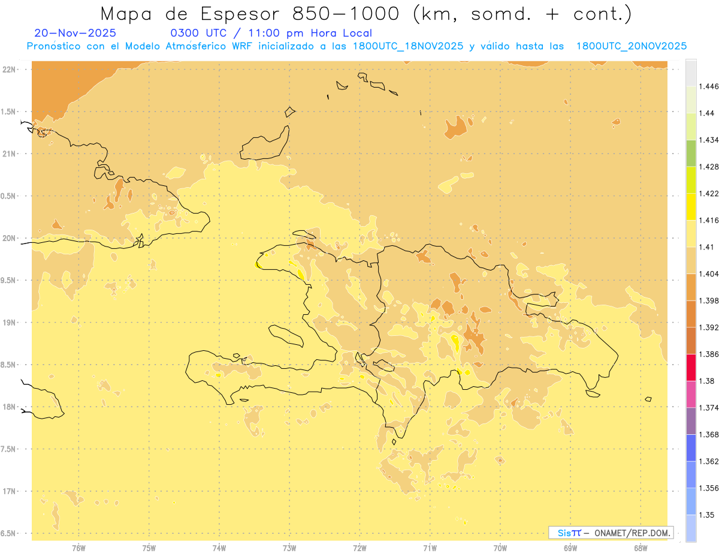Click the color bar value 1.392
The height and width of the screenshot is (556, 719).
point(710,327)
